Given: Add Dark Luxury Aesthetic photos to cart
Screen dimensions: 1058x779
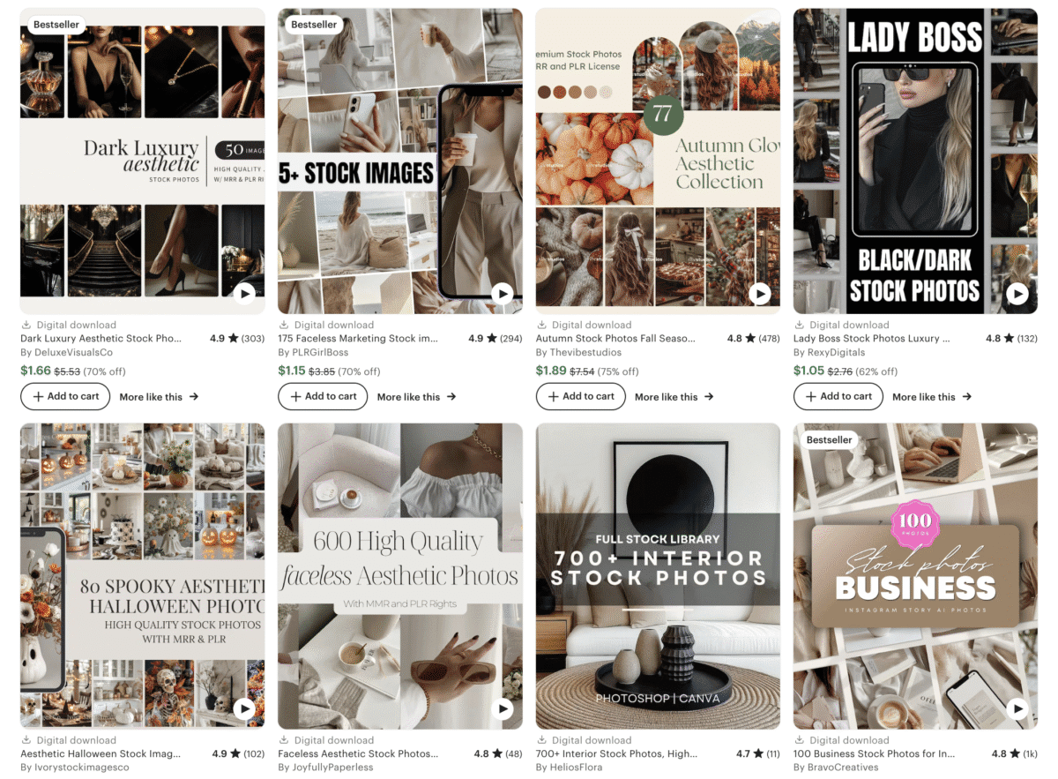Looking at the screenshot, I should pyautogui.click(x=65, y=397).
